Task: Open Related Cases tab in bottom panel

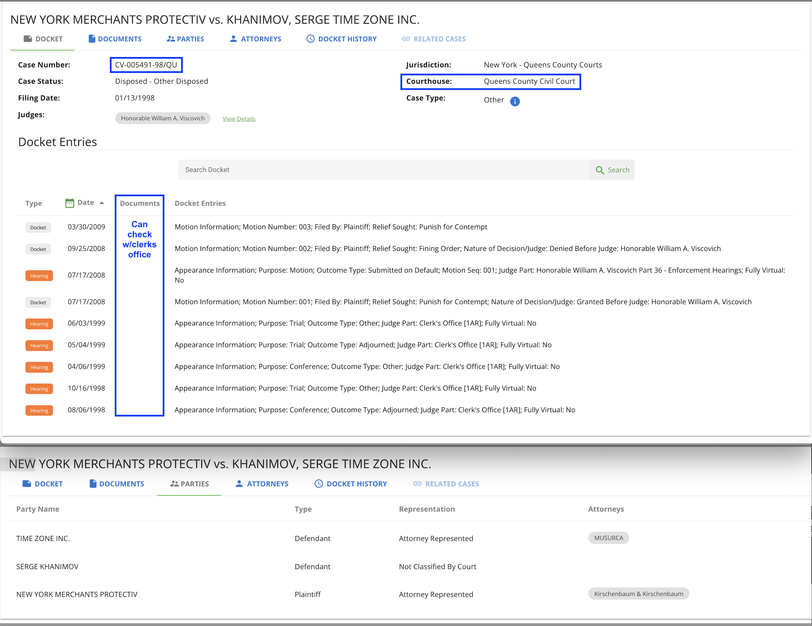Action: pos(446,484)
